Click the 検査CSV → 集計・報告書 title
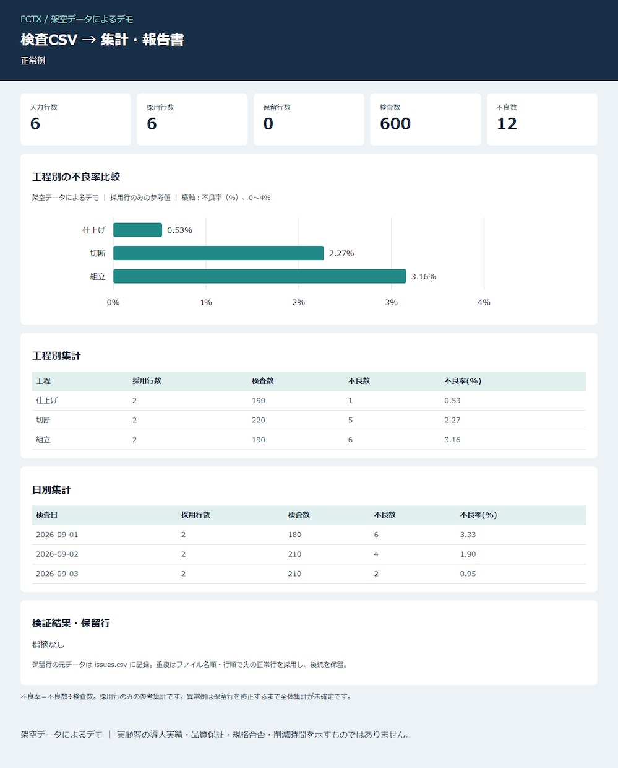Image resolution: width=618 pixels, height=768 pixels. (102, 40)
